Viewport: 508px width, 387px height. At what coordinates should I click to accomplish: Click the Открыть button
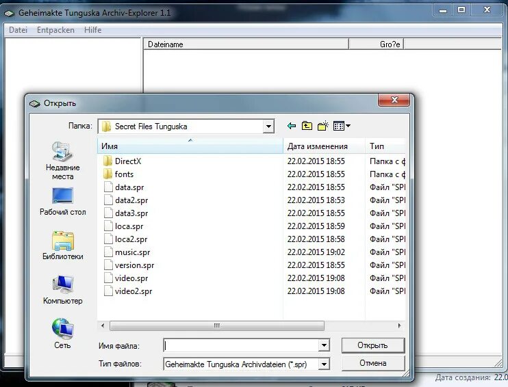[373, 345]
